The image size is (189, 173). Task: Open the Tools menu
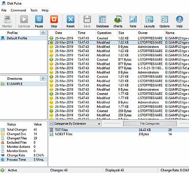pos(34,10)
